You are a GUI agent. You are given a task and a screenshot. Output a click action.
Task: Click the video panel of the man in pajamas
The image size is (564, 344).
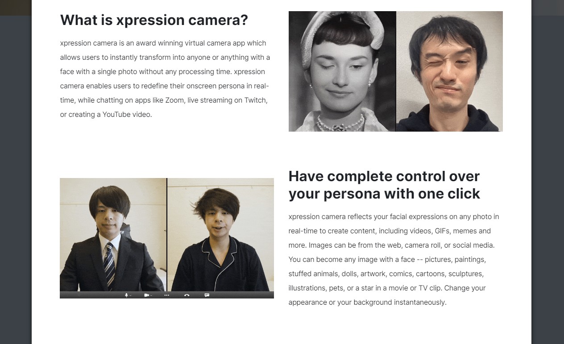click(x=220, y=235)
